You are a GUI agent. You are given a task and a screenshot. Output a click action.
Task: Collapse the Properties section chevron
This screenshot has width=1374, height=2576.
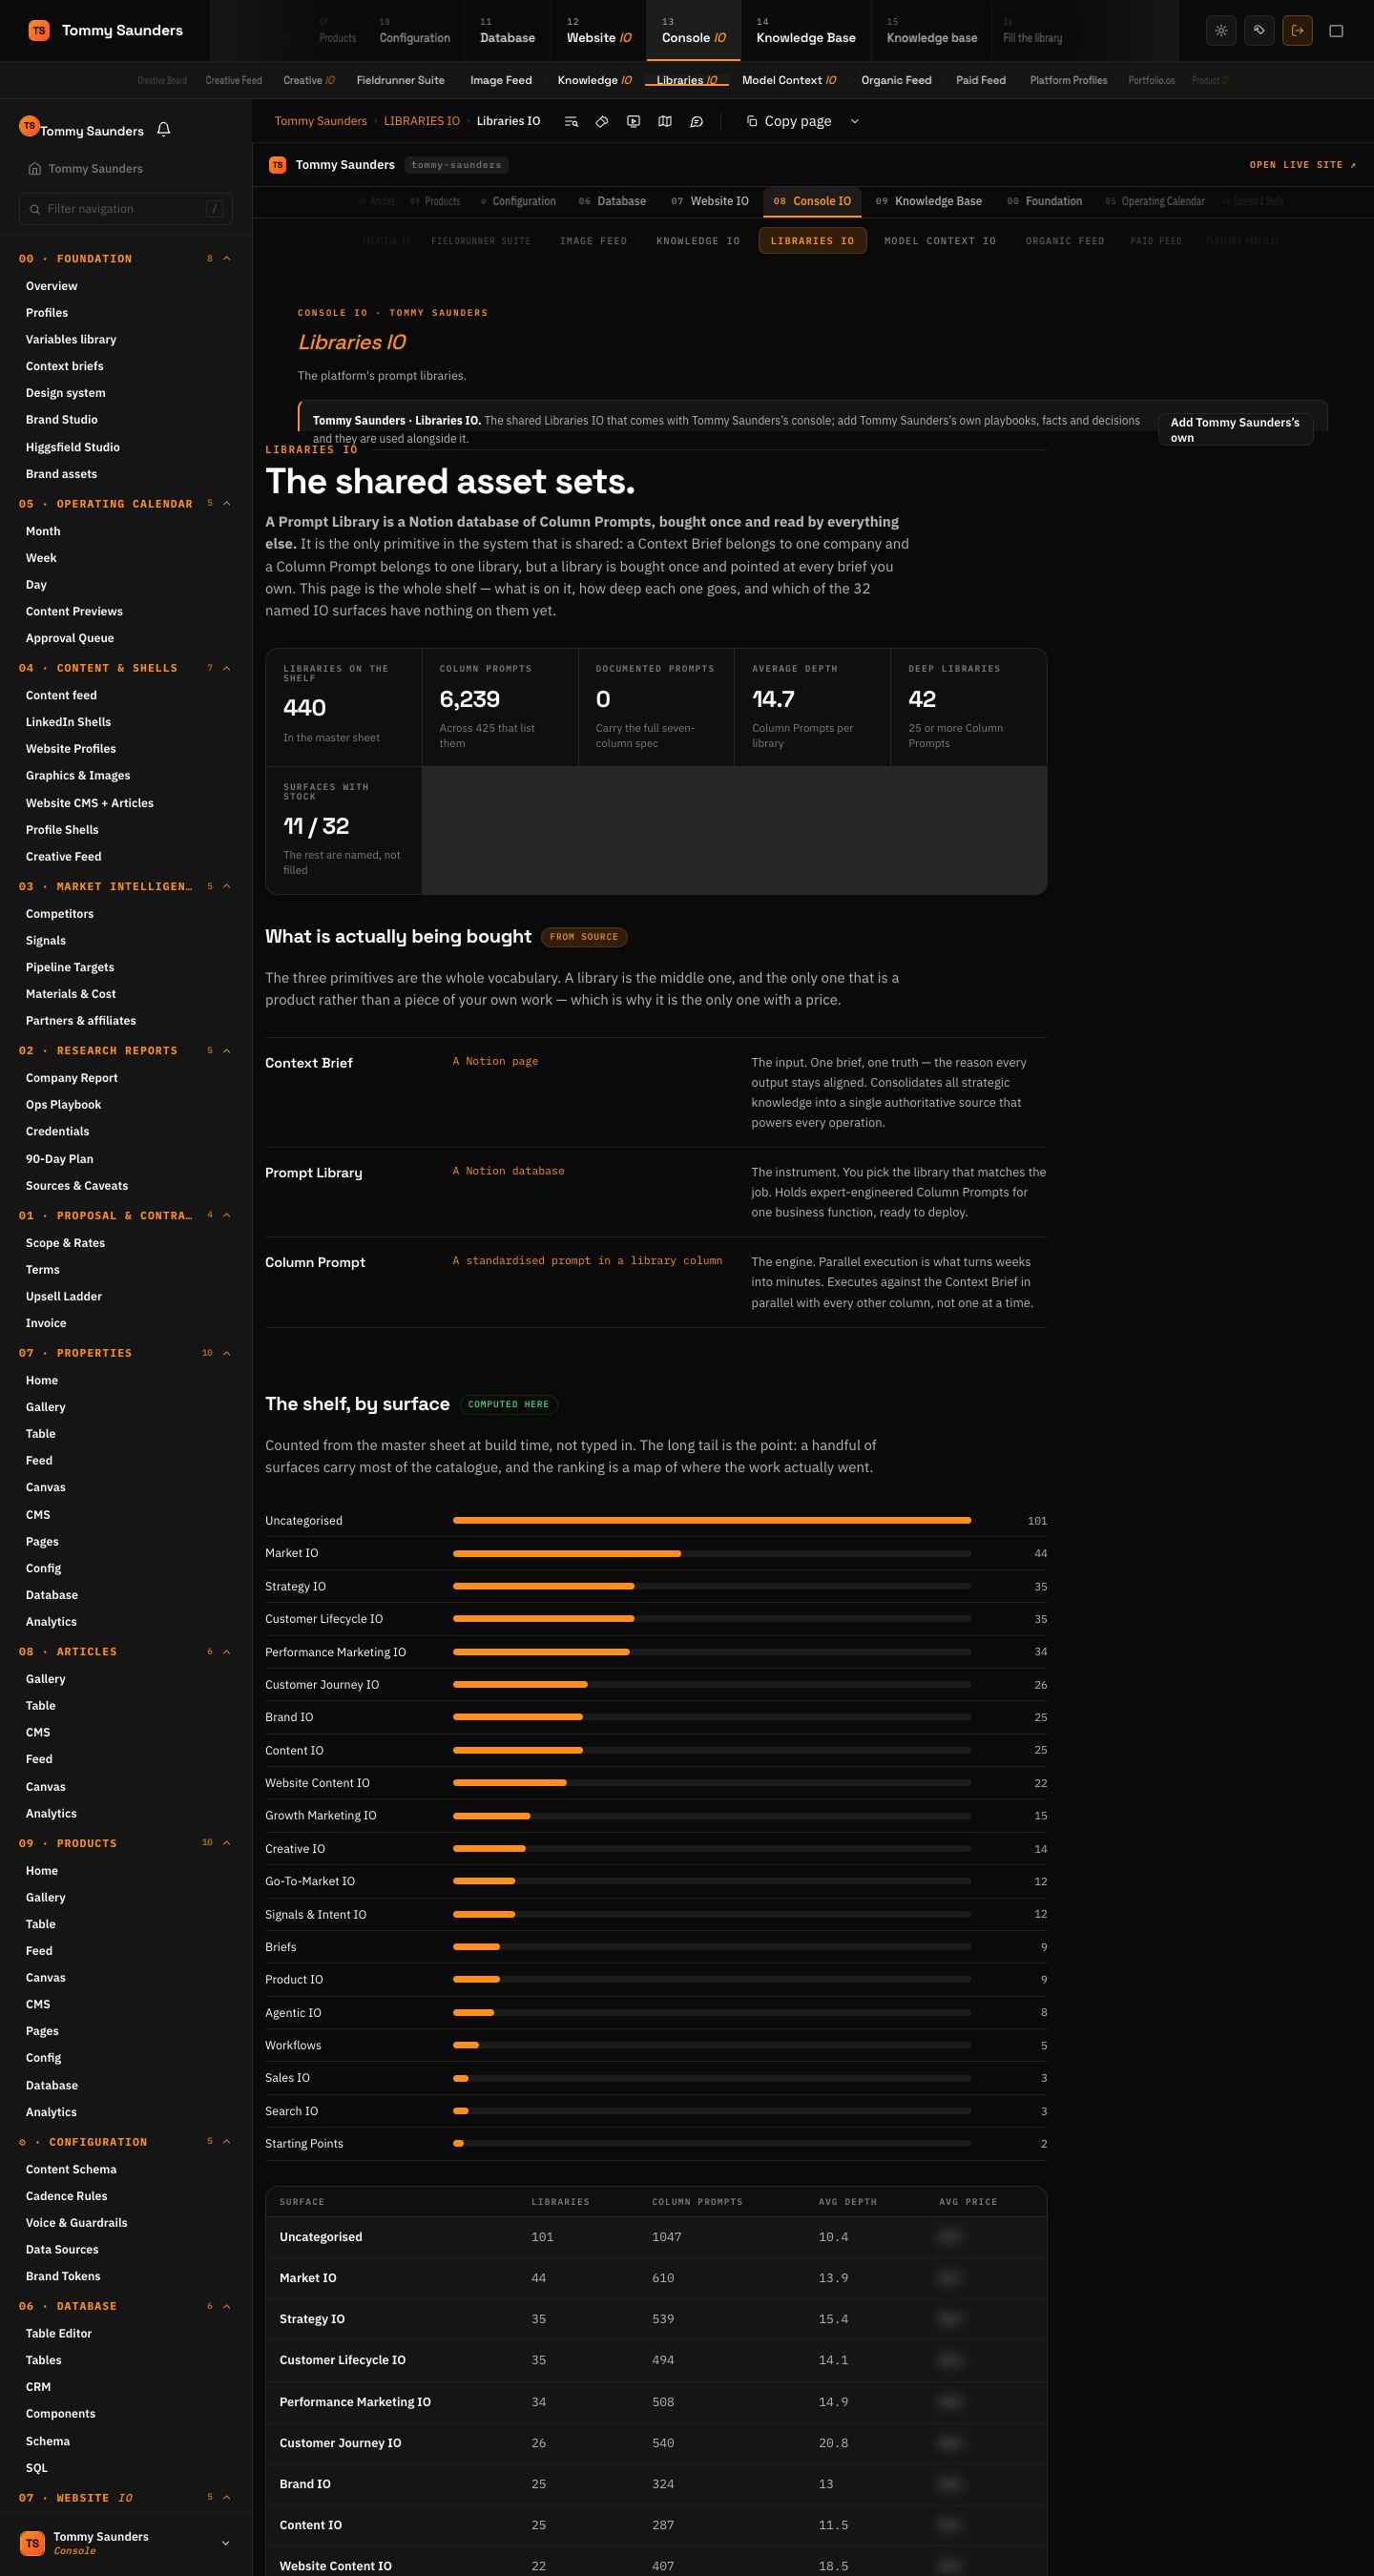[x=227, y=1353]
